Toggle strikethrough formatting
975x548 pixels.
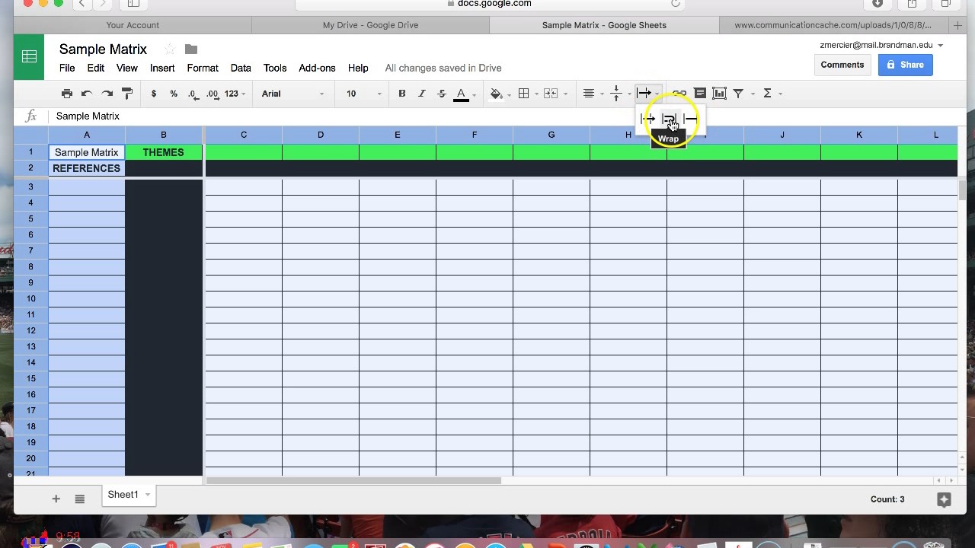[x=442, y=94]
